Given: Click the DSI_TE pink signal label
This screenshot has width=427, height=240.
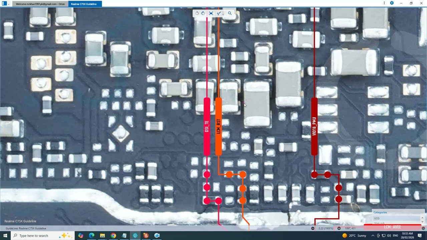Looking at the screenshot, I should 207,126.
